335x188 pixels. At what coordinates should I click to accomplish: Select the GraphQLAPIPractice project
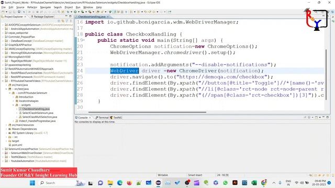[20, 45]
